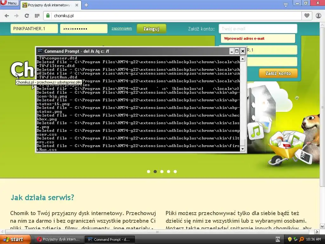This screenshot has width=325, height=244.
Task: Select the first carousel dot
Action: [149, 172]
